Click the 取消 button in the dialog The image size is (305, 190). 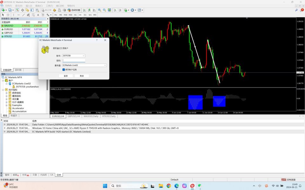(82, 76)
